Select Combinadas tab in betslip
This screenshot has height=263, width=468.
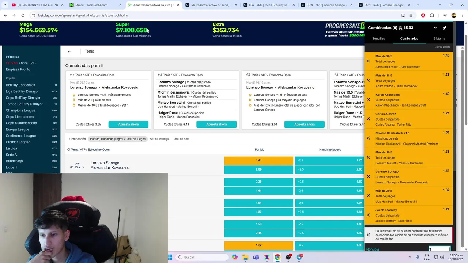click(409, 39)
